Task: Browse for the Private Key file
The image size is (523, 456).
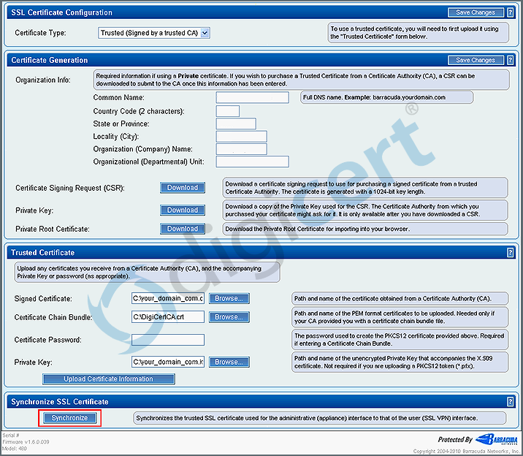Action: click(229, 362)
